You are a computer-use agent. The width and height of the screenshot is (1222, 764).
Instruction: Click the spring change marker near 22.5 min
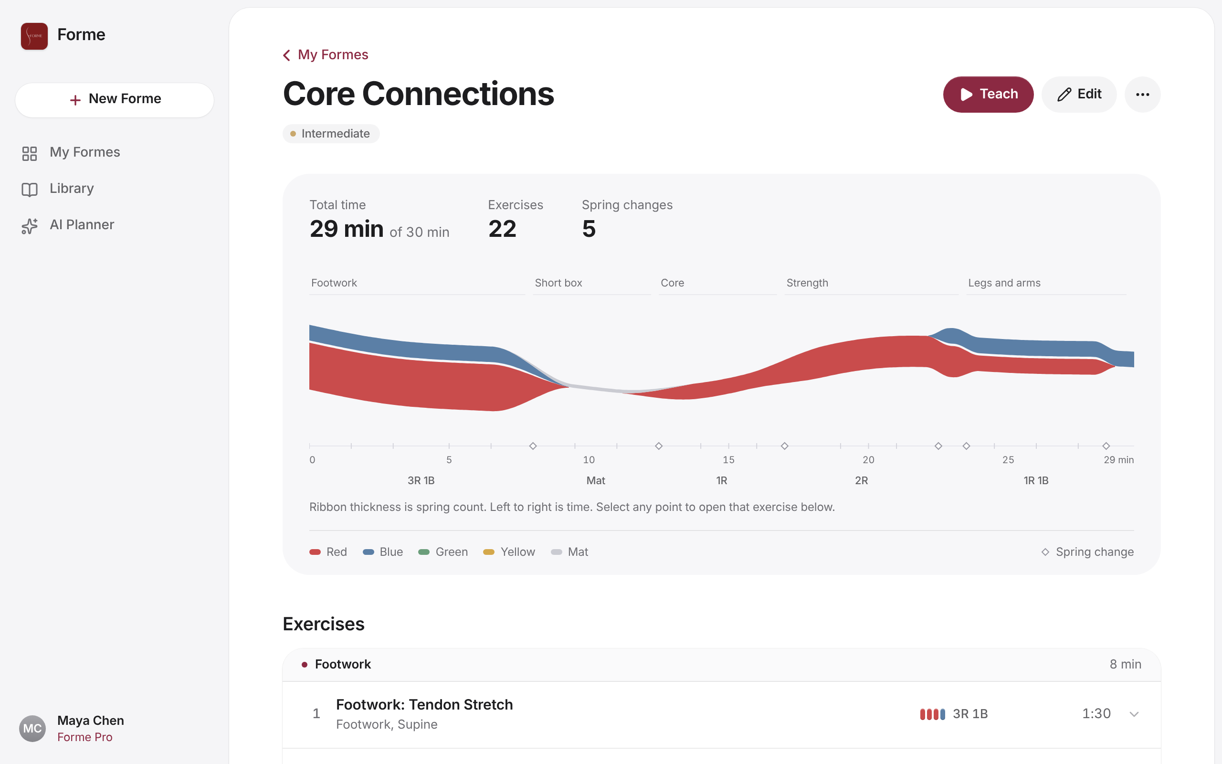938,446
